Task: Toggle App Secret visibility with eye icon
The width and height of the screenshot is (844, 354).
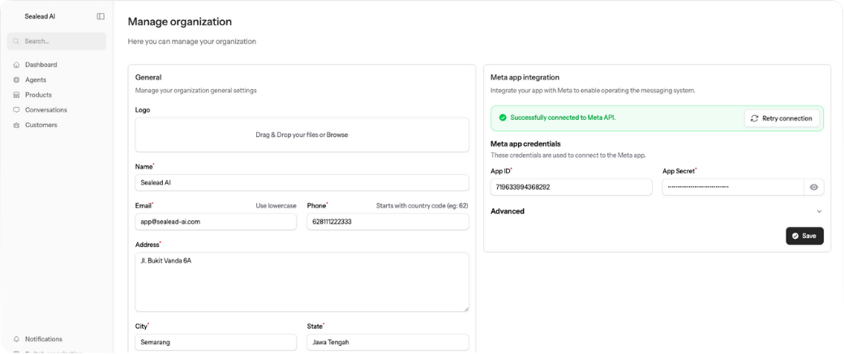Action: [813, 187]
